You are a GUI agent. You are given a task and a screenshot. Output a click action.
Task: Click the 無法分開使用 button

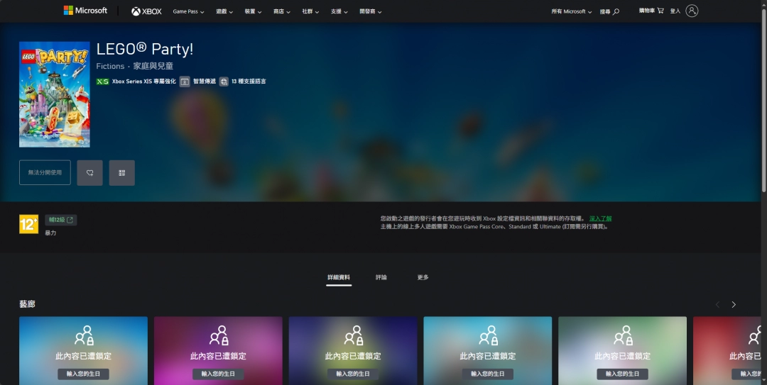pyautogui.click(x=45, y=172)
